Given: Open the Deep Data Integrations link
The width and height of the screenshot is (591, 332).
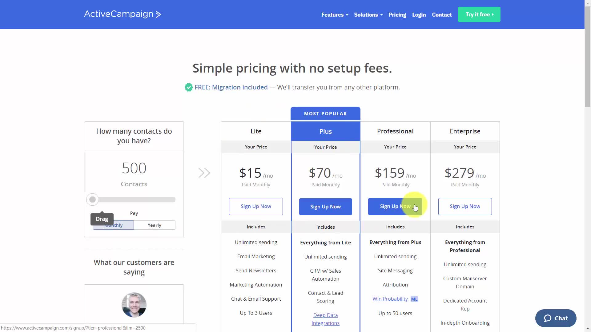Looking at the screenshot, I should (325, 319).
